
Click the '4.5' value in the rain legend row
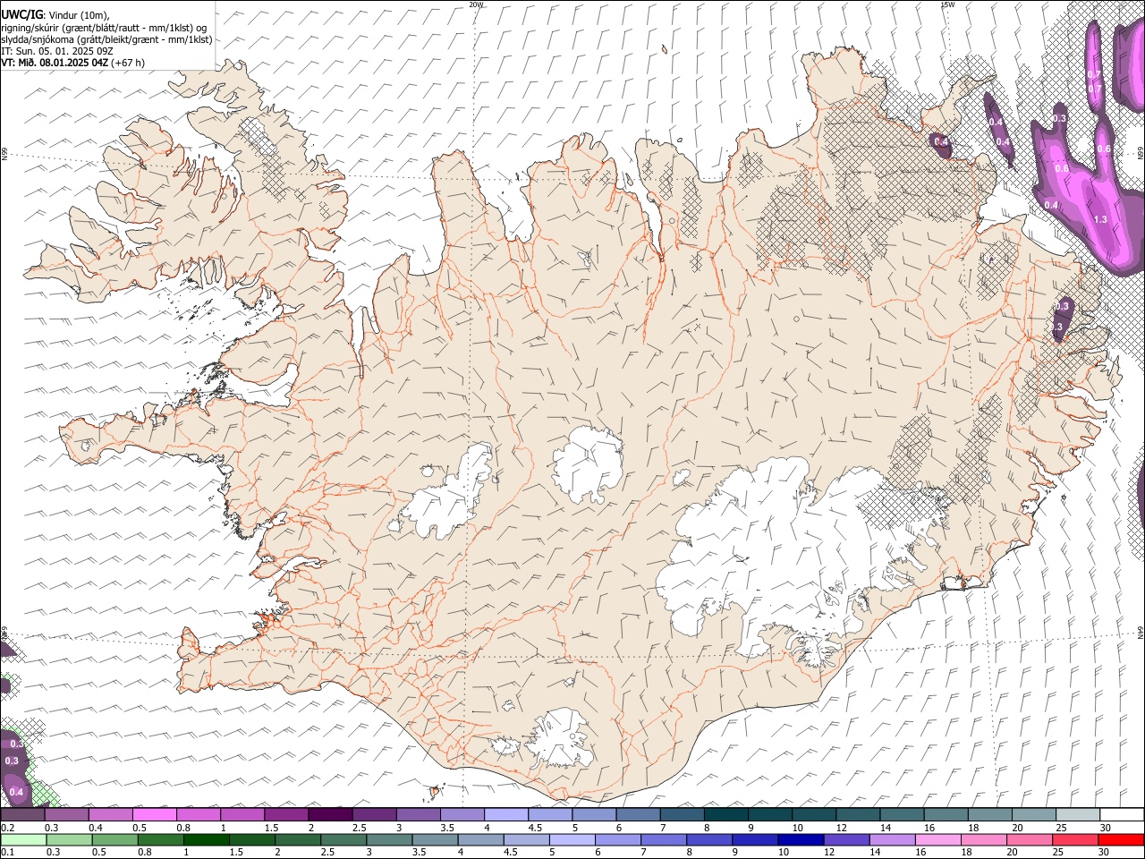tap(510, 853)
